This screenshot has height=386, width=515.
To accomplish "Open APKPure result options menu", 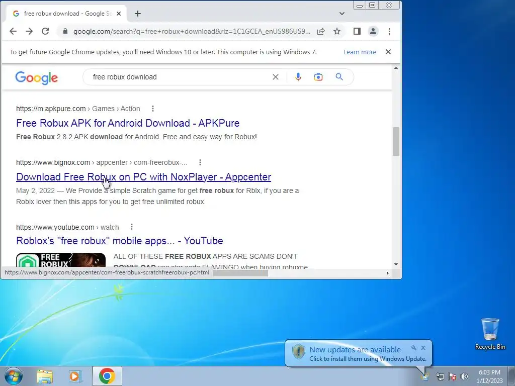I will click(x=153, y=109).
